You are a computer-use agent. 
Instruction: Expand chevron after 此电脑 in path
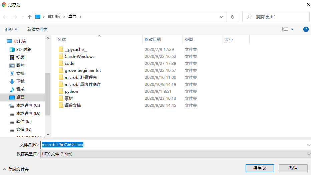(x=64, y=17)
